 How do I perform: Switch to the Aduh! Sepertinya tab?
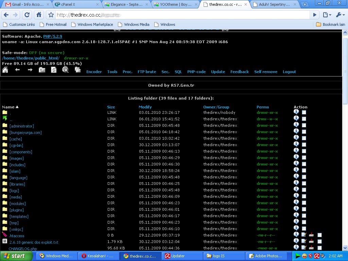(274, 4)
